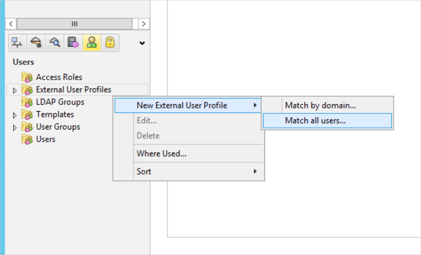The width and height of the screenshot is (421, 255).
Task: Click the Services tab icon
Action: pyautogui.click(x=36, y=43)
